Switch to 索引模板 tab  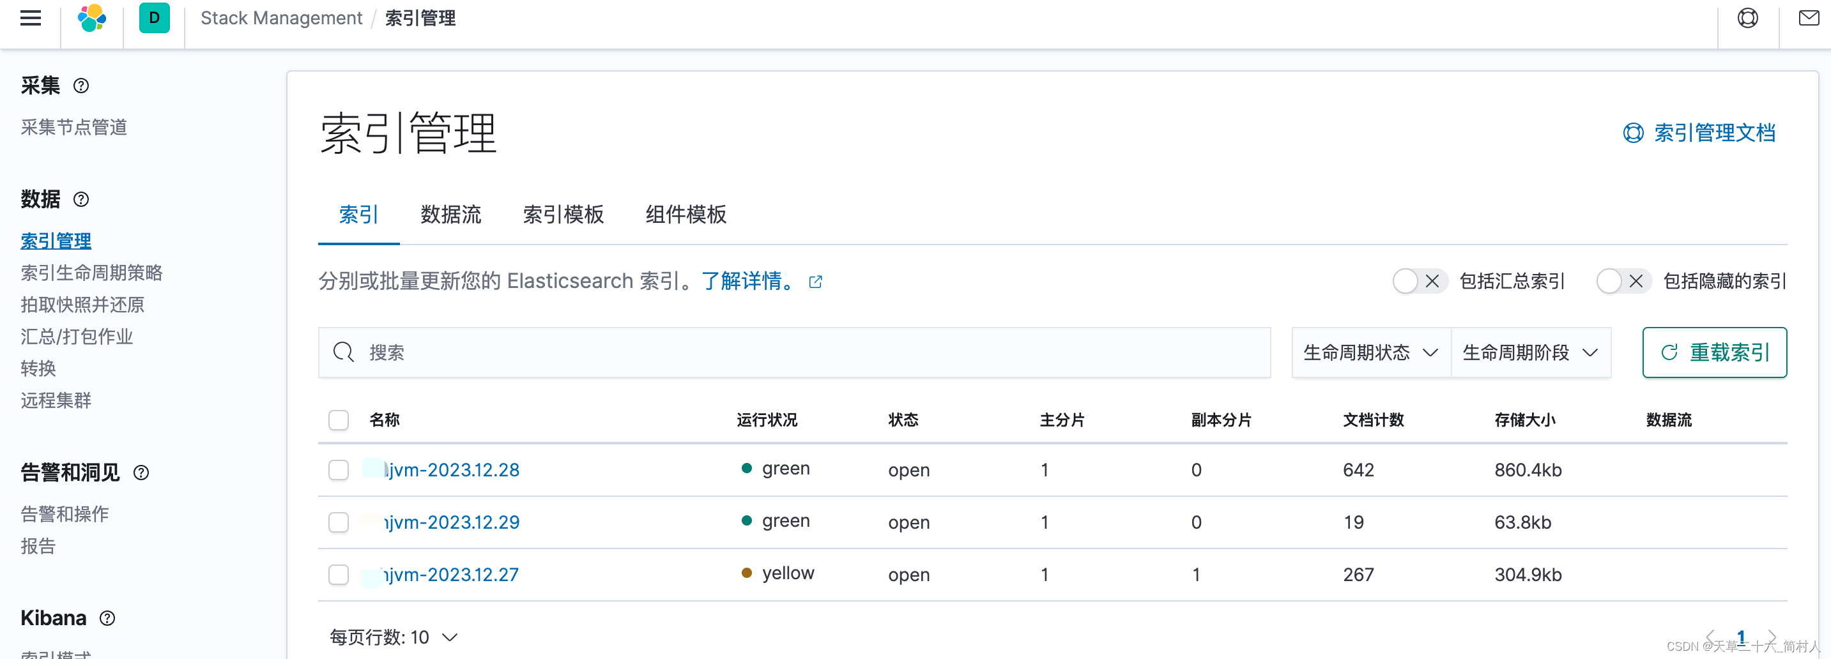click(x=563, y=215)
